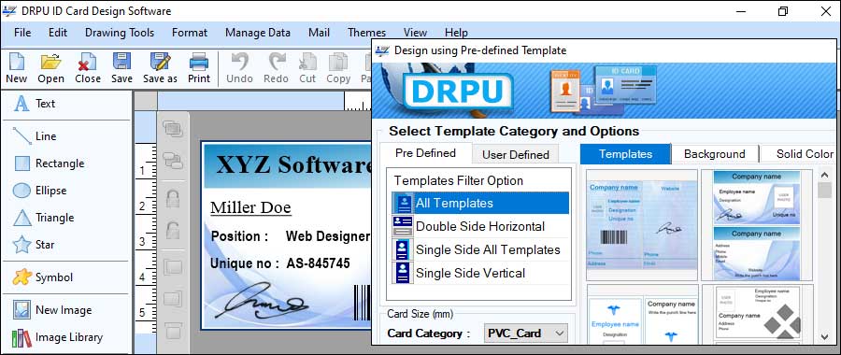Choose All Templates filter option
Screen dimensions: 841x355
[480, 204]
